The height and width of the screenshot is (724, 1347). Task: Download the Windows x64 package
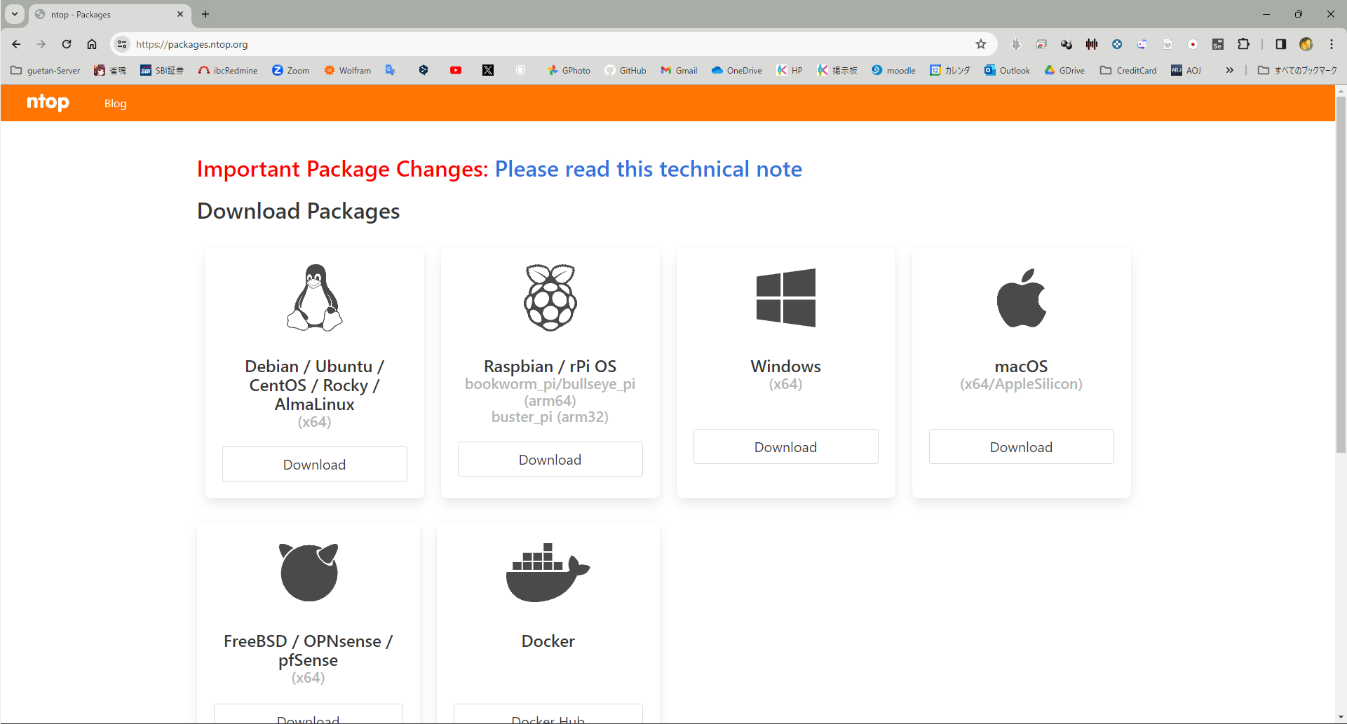pyautogui.click(x=785, y=447)
